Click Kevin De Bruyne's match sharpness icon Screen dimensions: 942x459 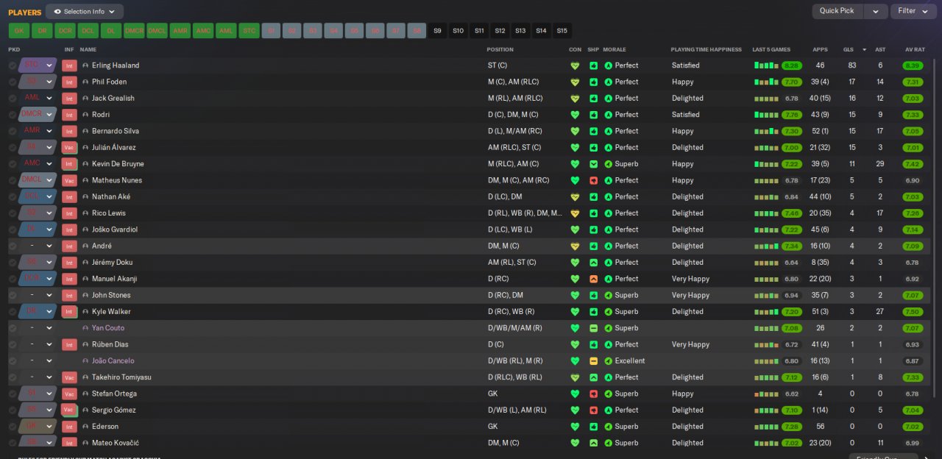tap(593, 164)
